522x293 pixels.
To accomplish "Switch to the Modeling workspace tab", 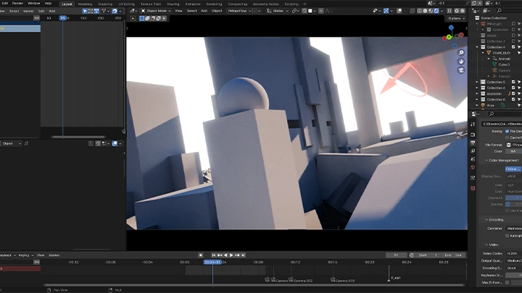I will [85, 4].
